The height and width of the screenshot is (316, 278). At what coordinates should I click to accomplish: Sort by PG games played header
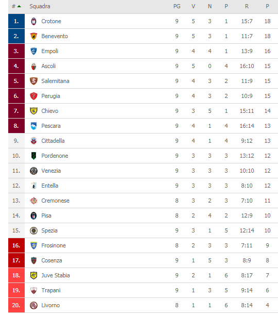[177, 7]
